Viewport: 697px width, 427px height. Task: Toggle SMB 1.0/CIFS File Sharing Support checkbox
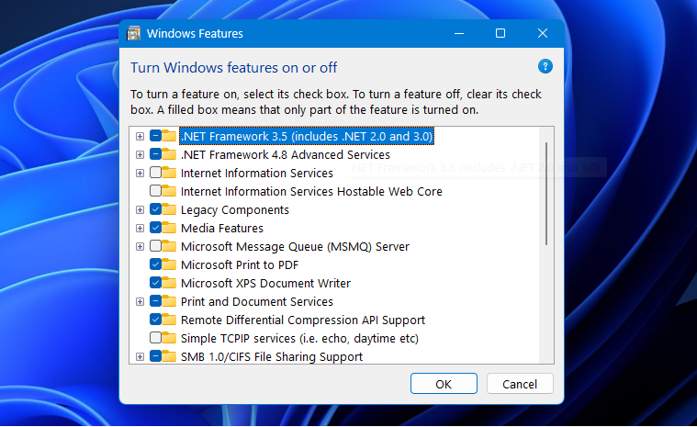155,356
